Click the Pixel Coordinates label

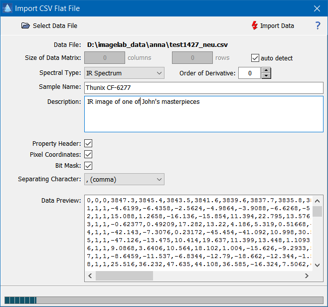[55, 155]
